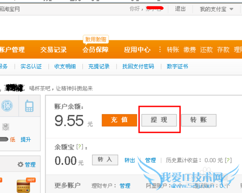Click the 退出 logout link
Viewport: 242px width, 193px height.
coord(181,9)
